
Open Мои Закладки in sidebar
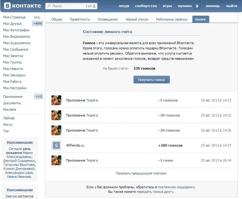click(x=14, y=75)
